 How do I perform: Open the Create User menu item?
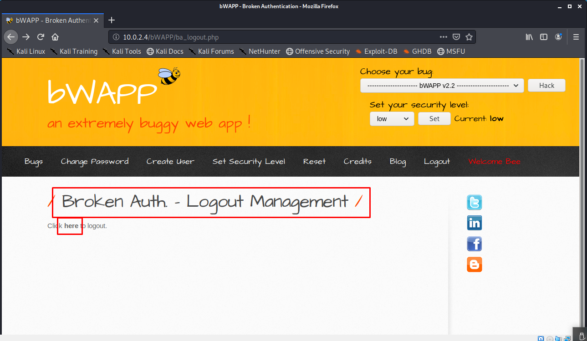(x=170, y=161)
